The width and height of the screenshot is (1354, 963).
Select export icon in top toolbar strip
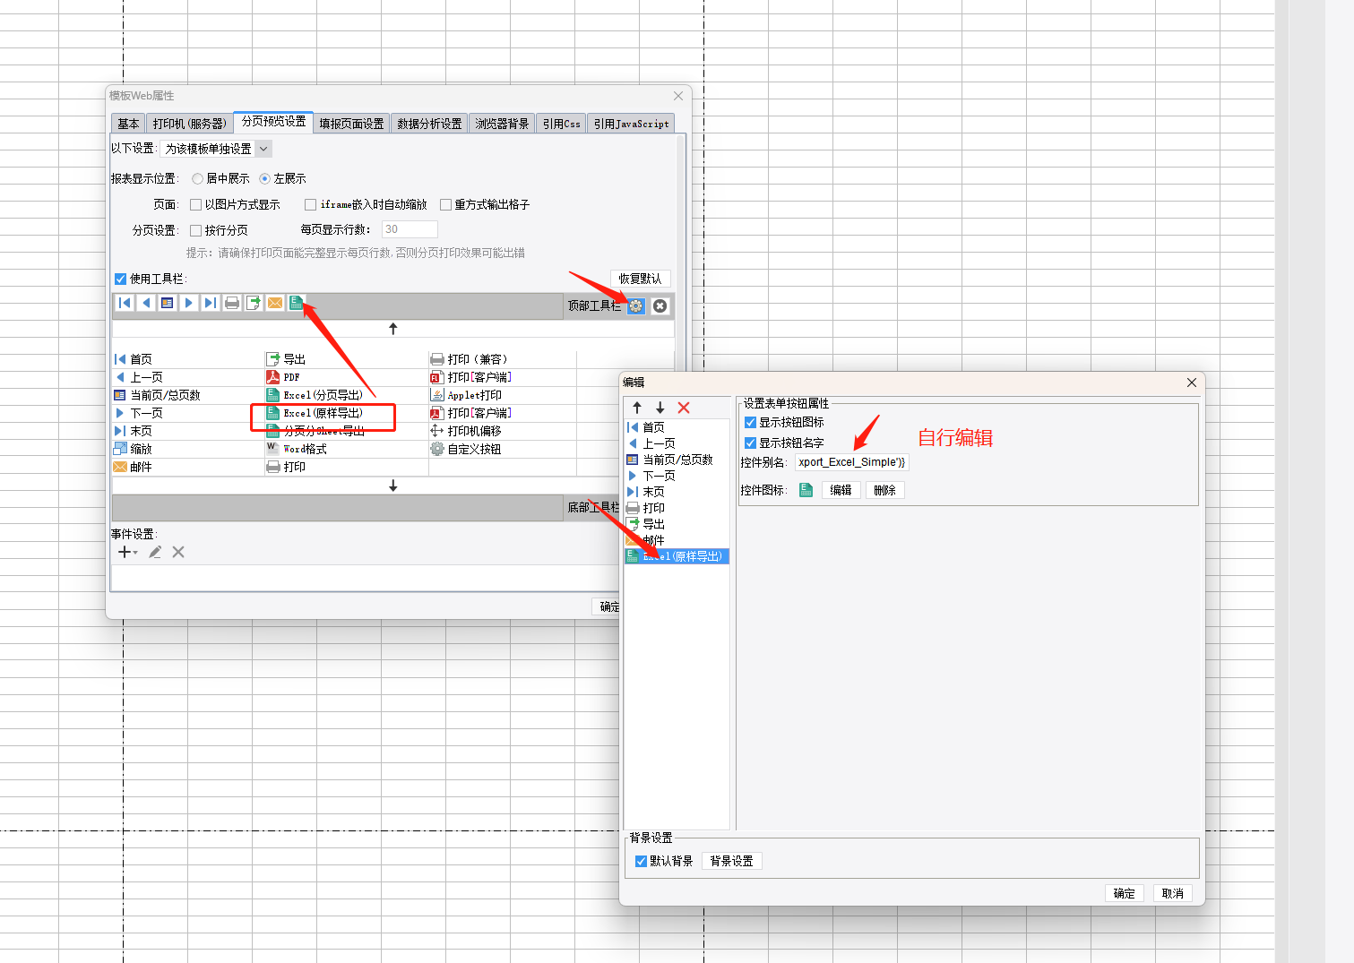pyautogui.click(x=254, y=303)
